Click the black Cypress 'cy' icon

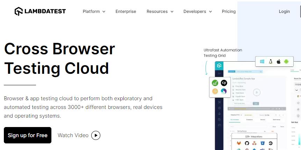pyautogui.click(x=224, y=83)
